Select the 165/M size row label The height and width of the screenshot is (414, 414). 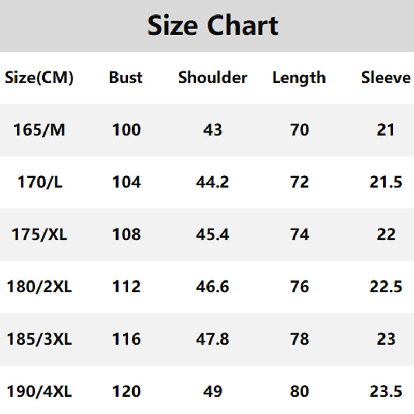[x=39, y=129]
